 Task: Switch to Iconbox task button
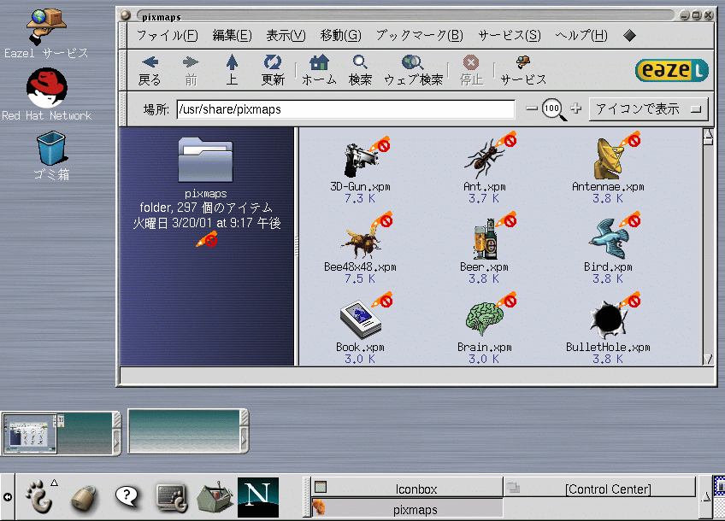coord(407,488)
